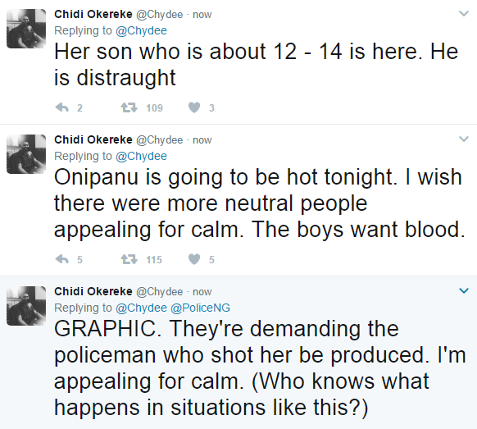Like the 'Her son is distraught' tweet
The height and width of the screenshot is (429, 477).
pyautogui.click(x=194, y=107)
